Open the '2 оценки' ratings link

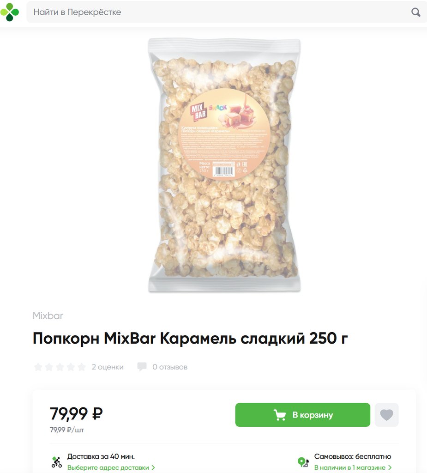[x=108, y=367]
